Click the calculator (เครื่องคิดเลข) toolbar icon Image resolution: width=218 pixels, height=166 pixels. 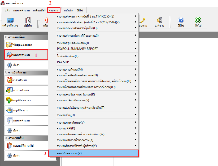pyautogui.click(x=10, y=22)
